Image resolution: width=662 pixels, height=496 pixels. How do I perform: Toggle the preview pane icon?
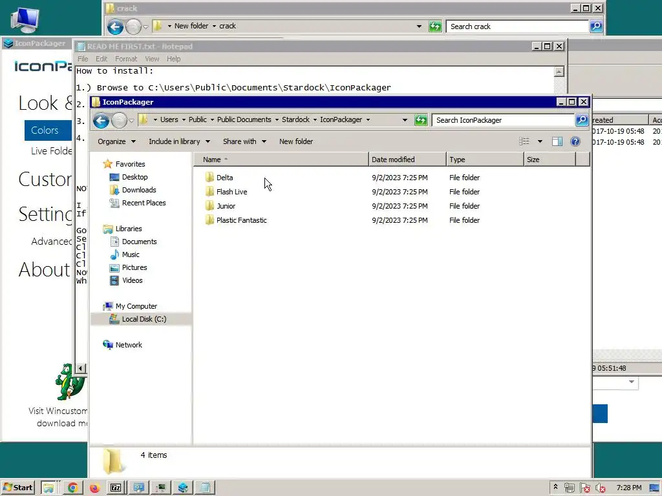[557, 141]
